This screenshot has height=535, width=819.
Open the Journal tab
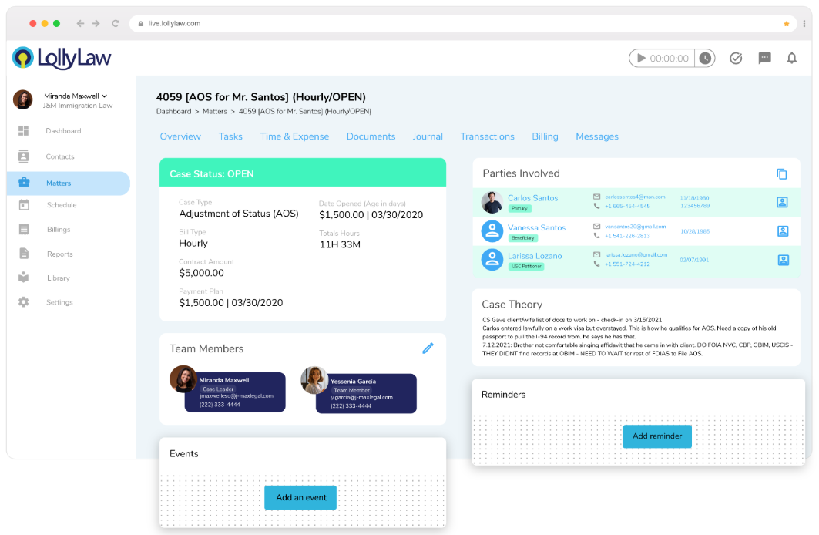[x=428, y=136]
